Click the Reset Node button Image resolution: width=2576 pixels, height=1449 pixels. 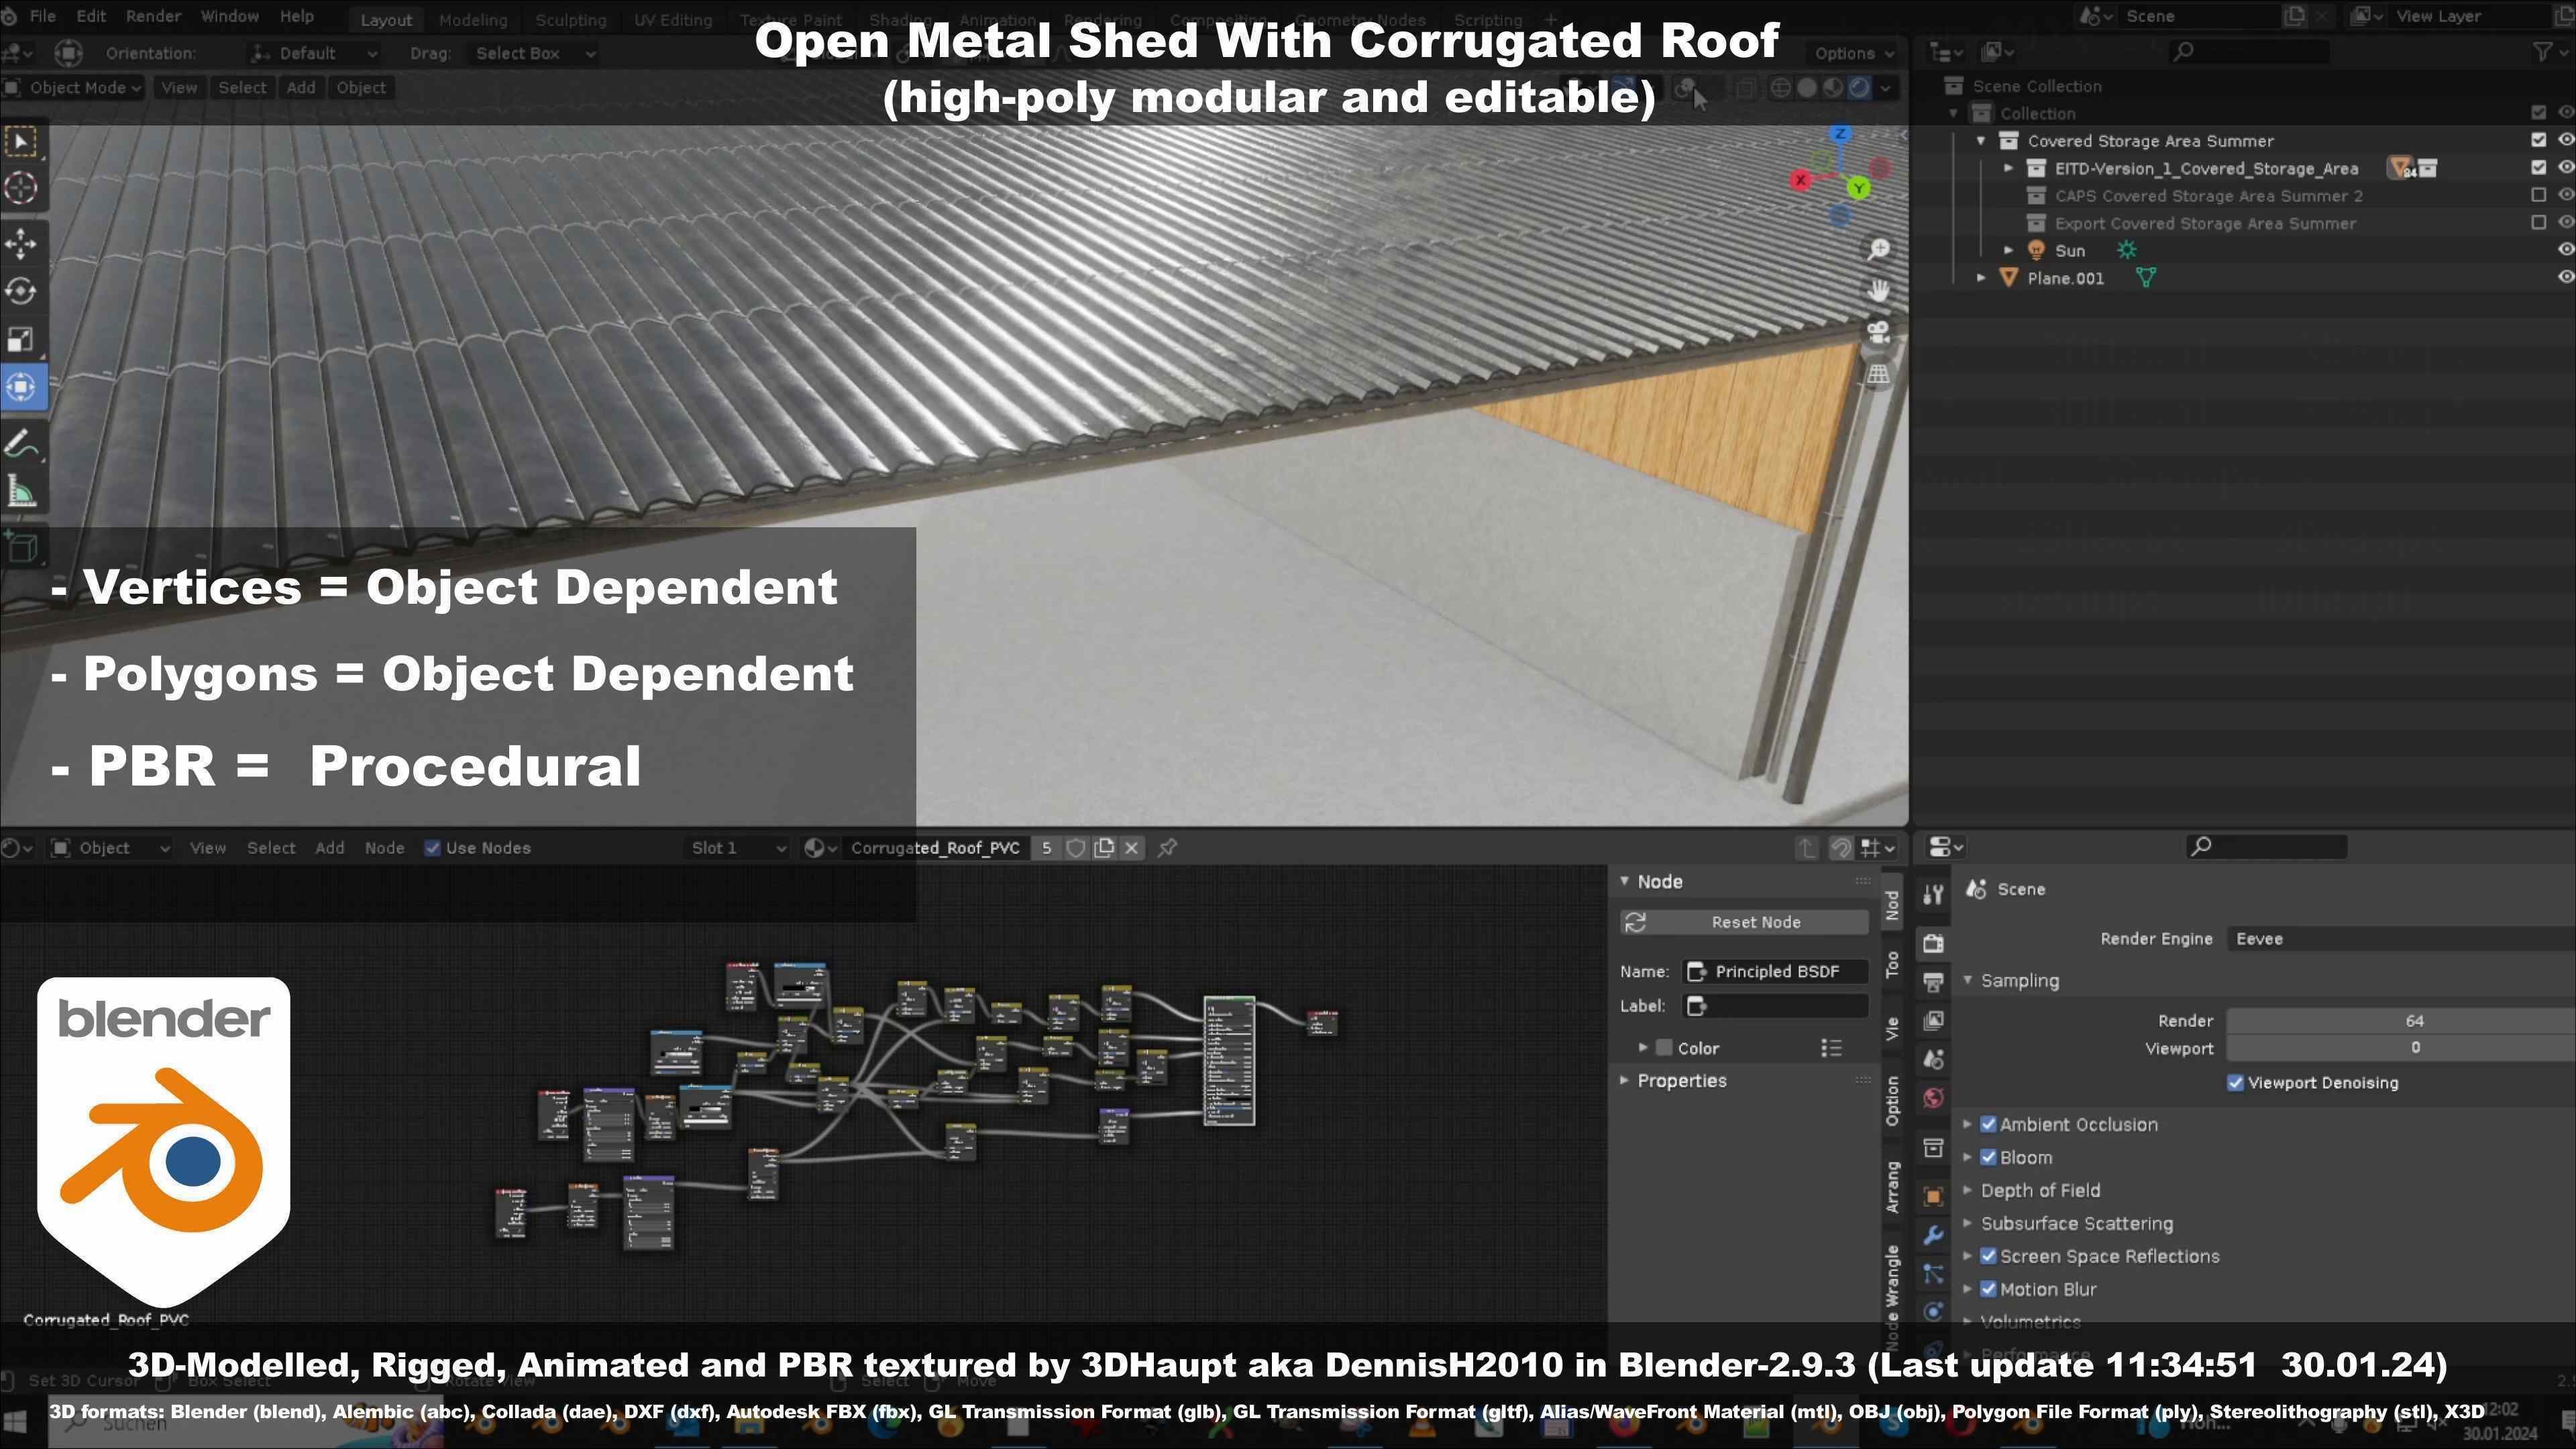click(x=1744, y=922)
